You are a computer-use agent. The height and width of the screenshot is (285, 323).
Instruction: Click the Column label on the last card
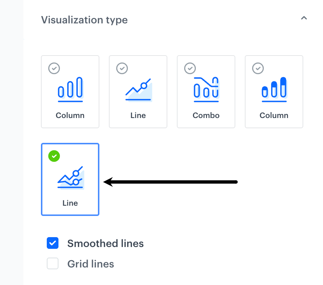pyautogui.click(x=274, y=115)
